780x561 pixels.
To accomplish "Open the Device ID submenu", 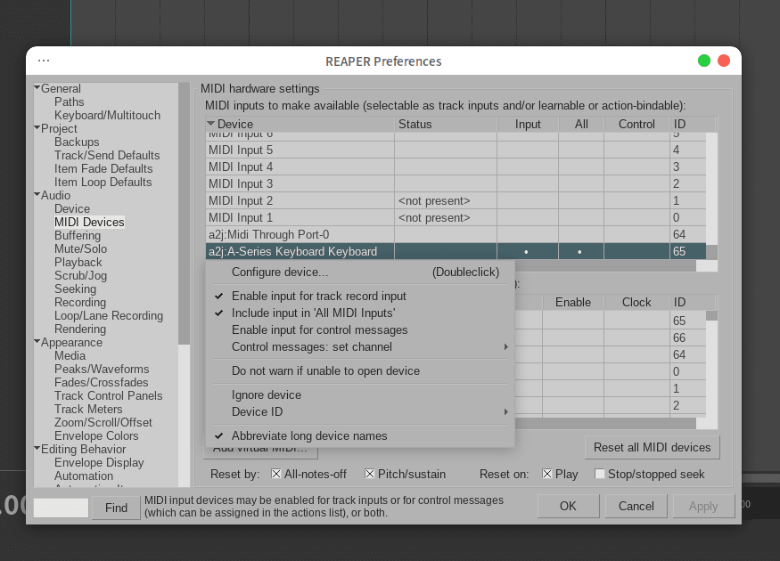I will [361, 412].
